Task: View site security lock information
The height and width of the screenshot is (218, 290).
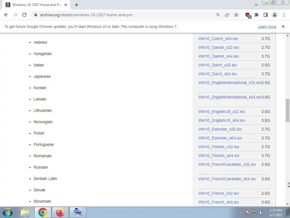Action: [x=36, y=15]
